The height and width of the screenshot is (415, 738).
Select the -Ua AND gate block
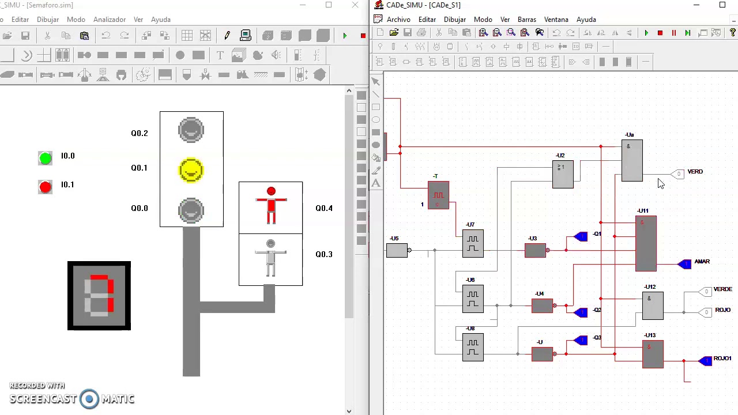coord(632,160)
